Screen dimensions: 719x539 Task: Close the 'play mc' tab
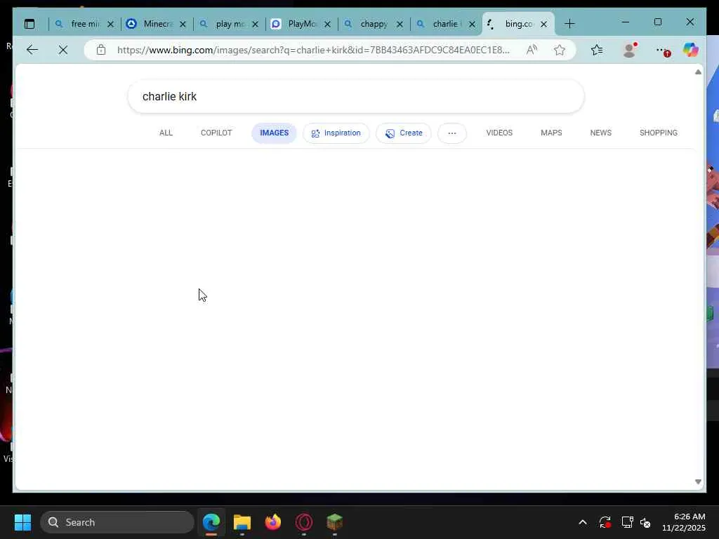point(255,25)
